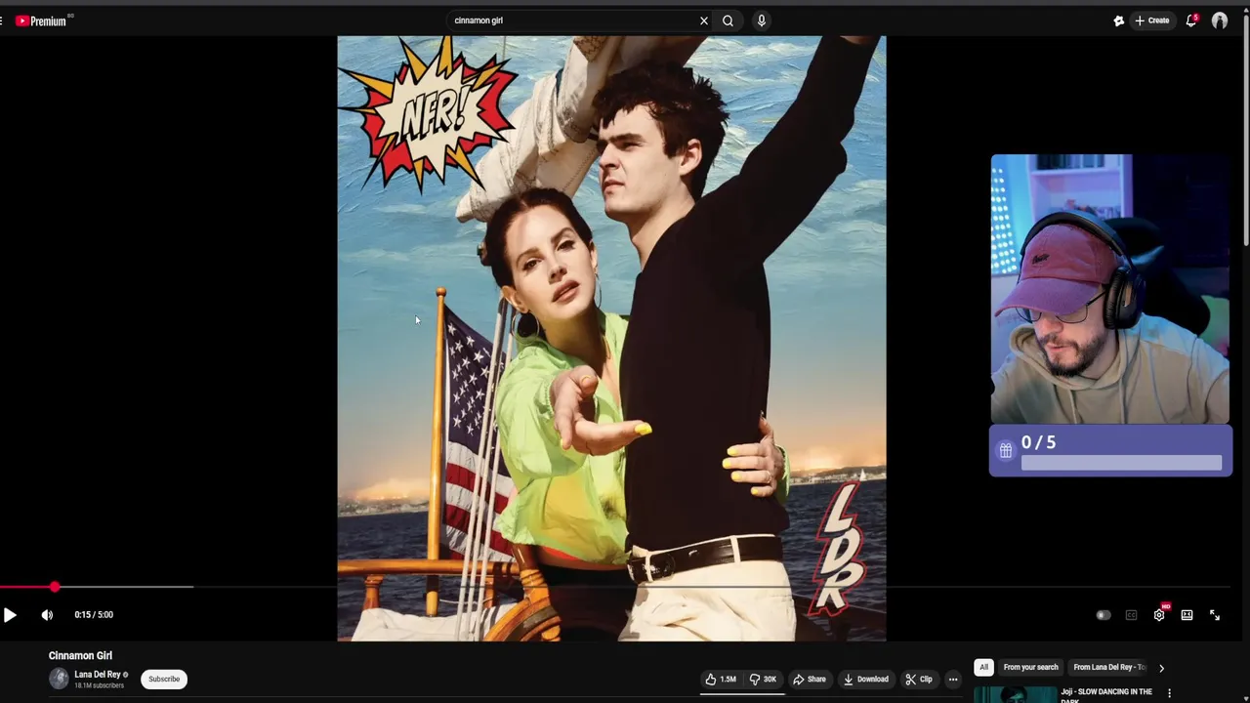The width and height of the screenshot is (1250, 703).
Task: Open the YouTube Premium home logo
Action: (x=41, y=21)
